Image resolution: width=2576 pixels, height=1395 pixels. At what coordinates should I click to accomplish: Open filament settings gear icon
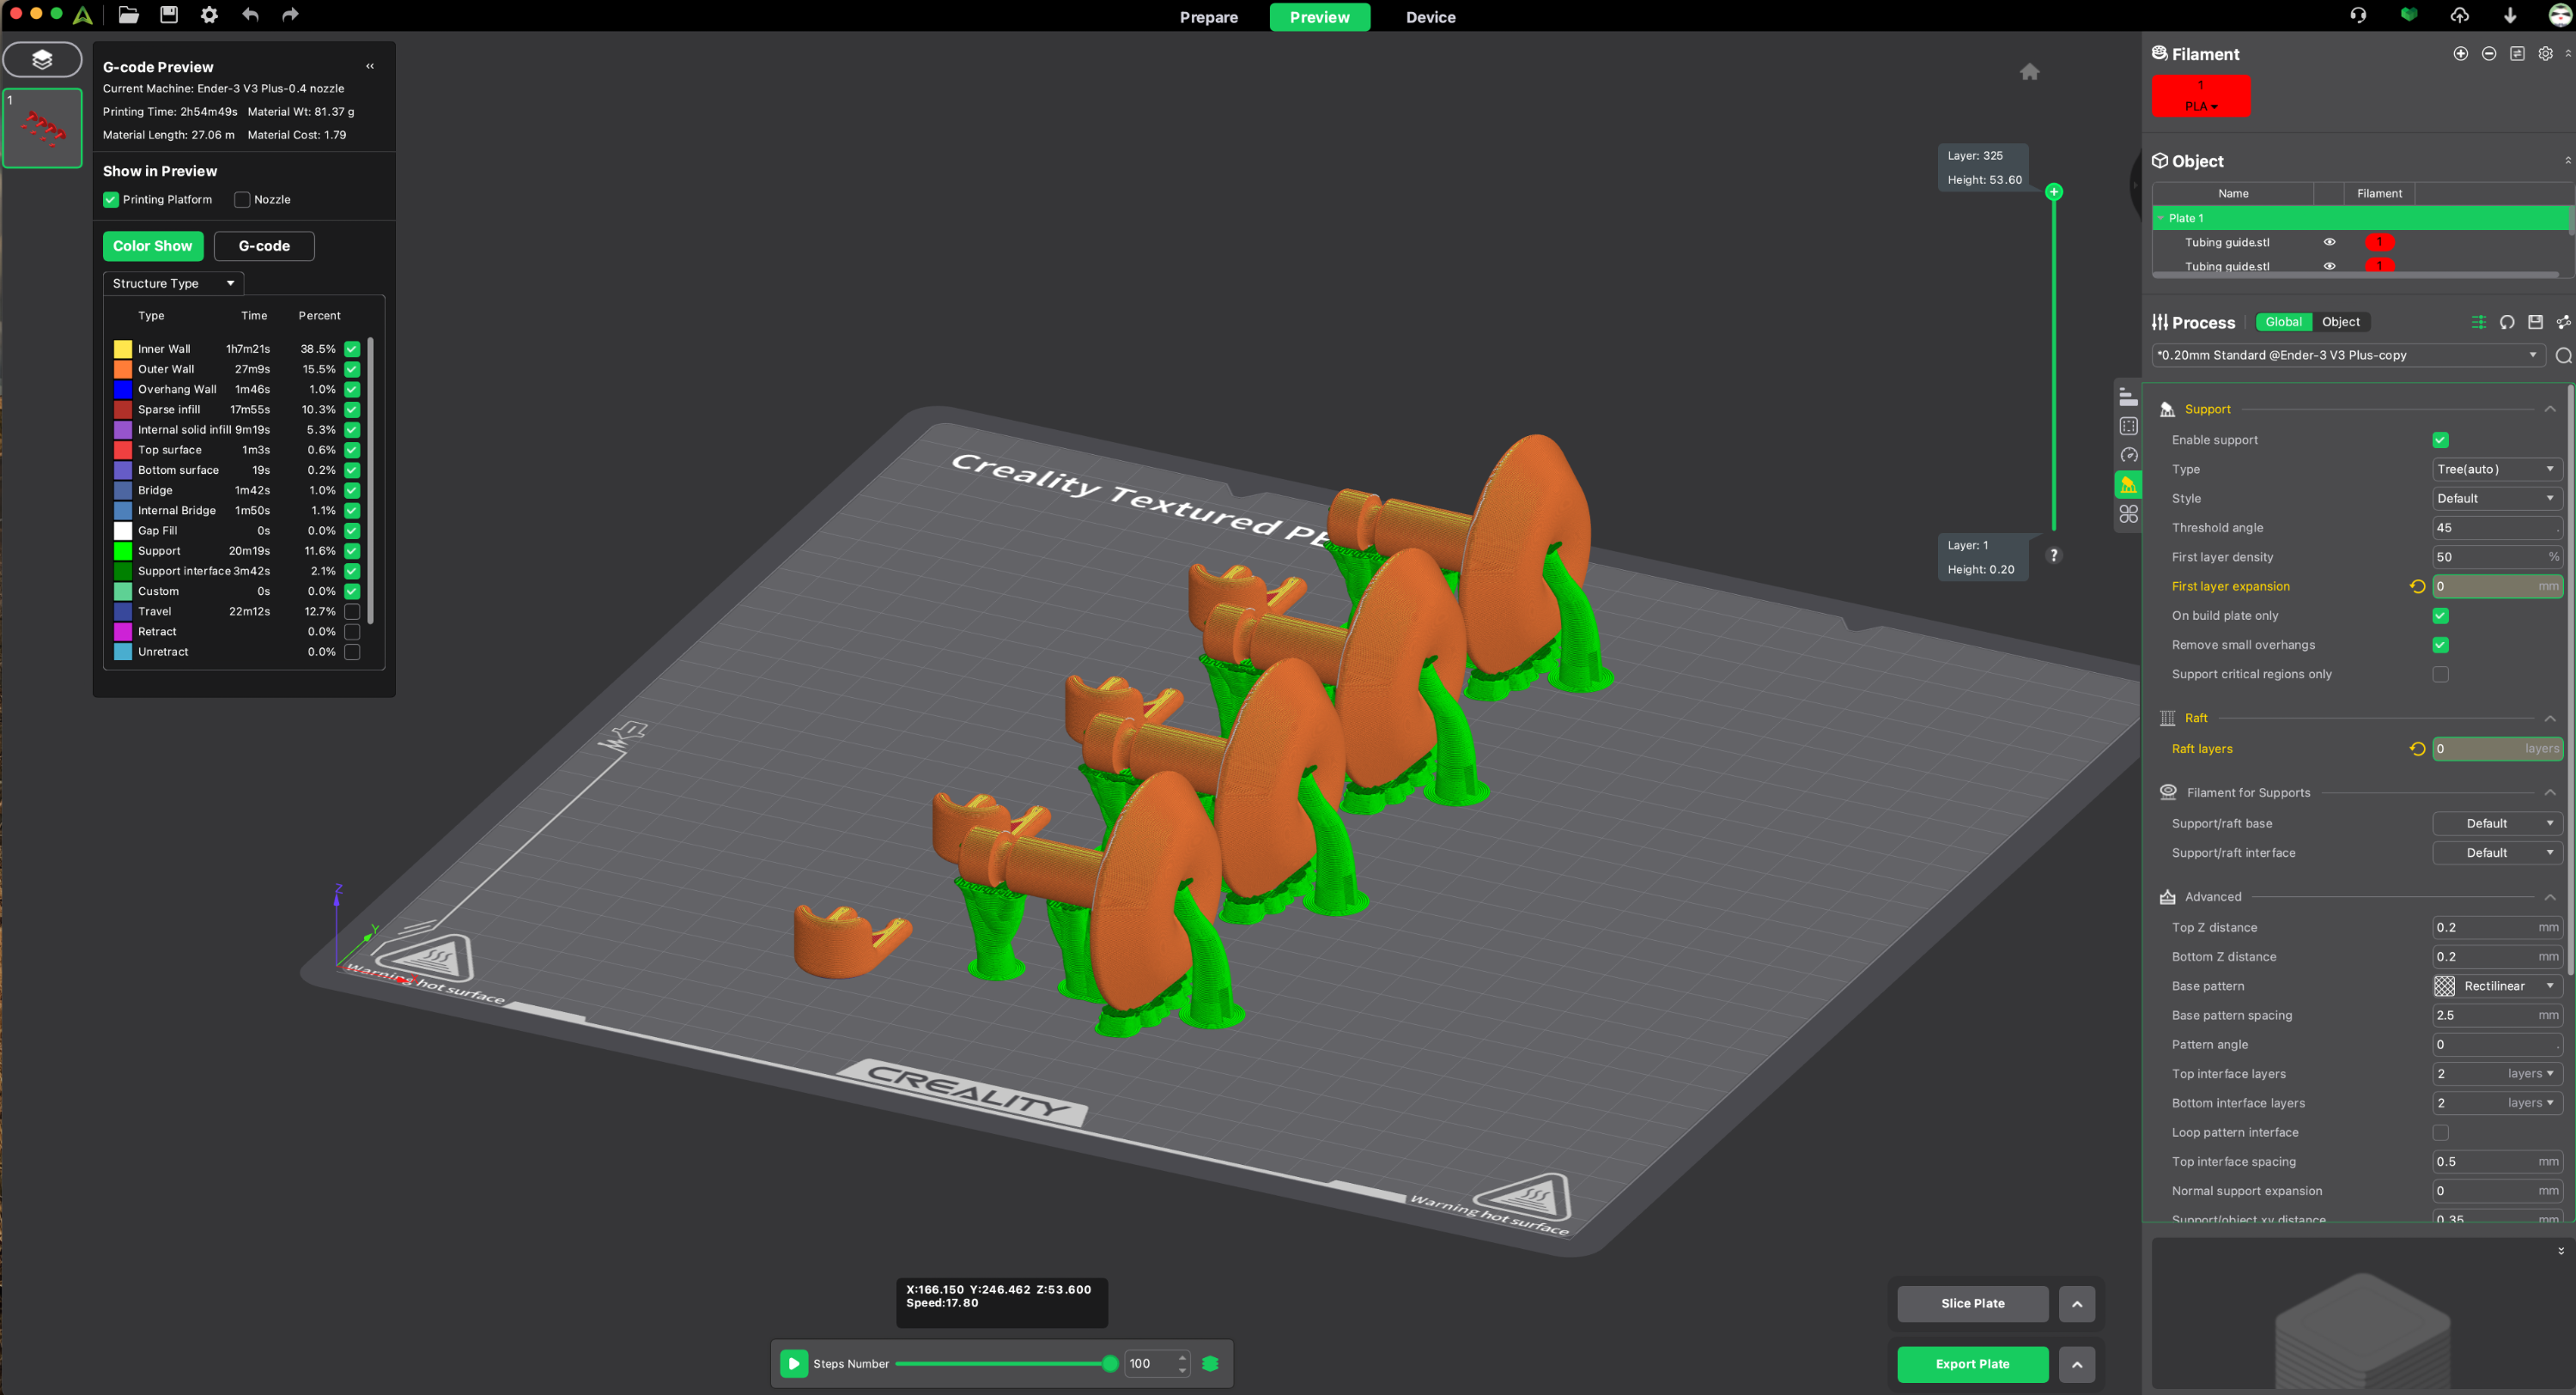(x=2545, y=54)
